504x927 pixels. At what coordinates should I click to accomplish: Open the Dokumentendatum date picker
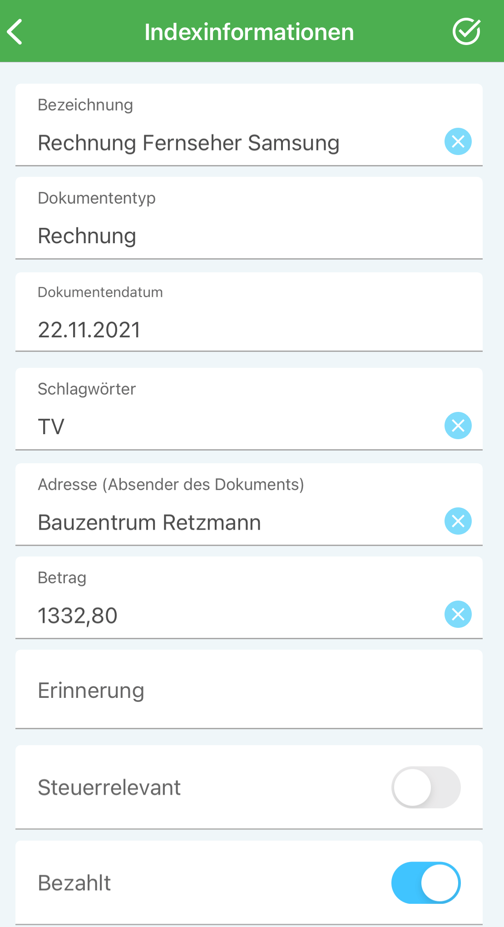pos(249,312)
